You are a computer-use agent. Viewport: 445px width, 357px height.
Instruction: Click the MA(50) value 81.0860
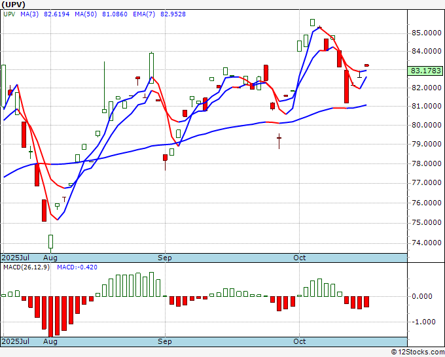coord(115,14)
